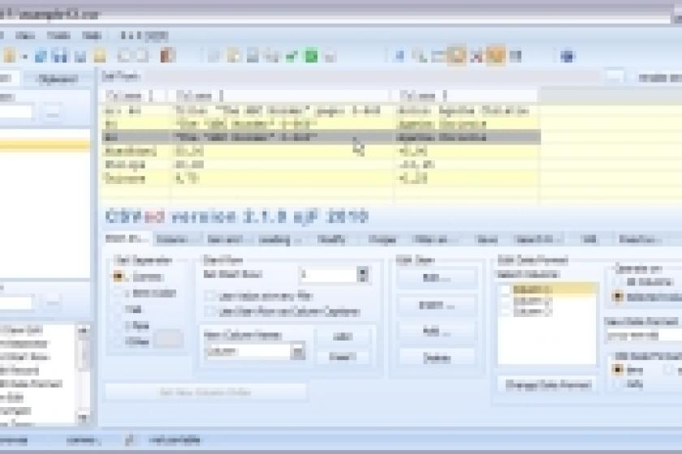Click the Set New Column Order button
Screen dimensions: 682x454
tap(205, 392)
